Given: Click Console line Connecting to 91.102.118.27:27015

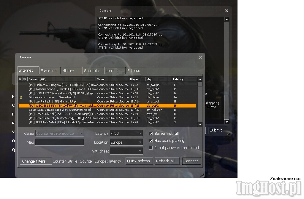Looking at the screenshot, I should click(x=130, y=44).
